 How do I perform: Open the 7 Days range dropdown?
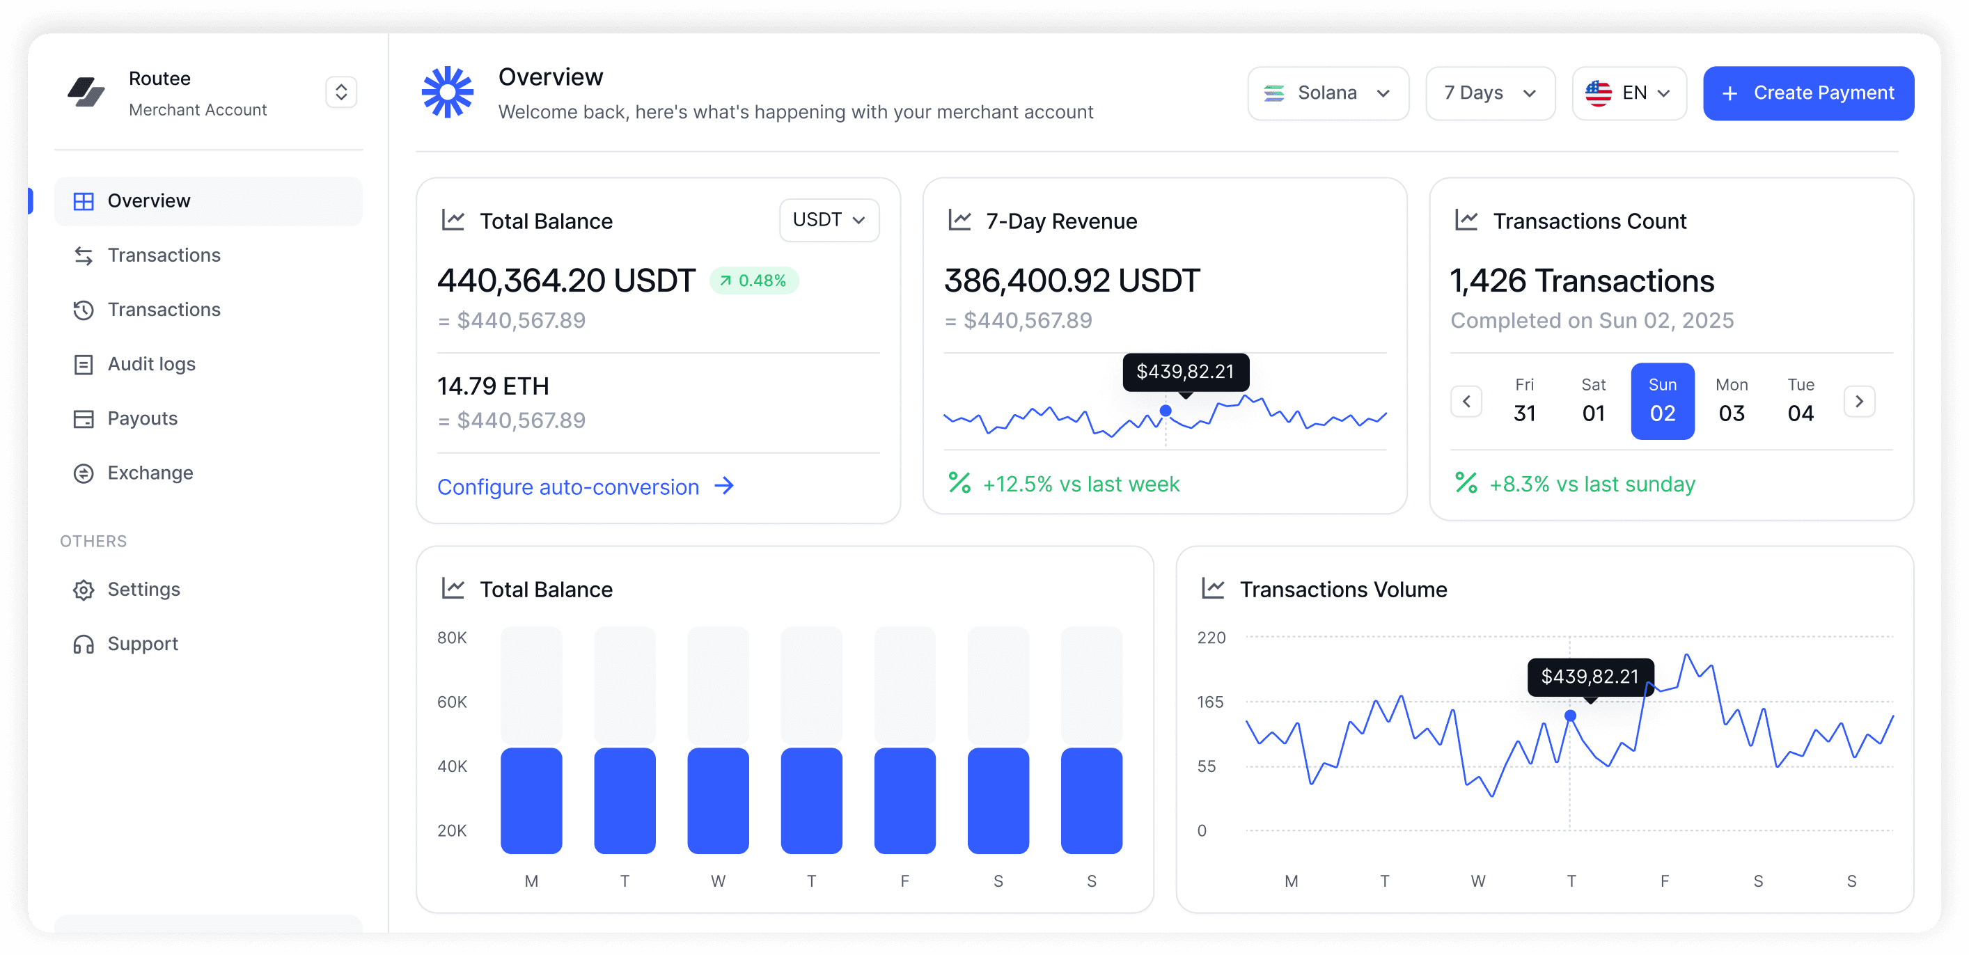click(1490, 93)
